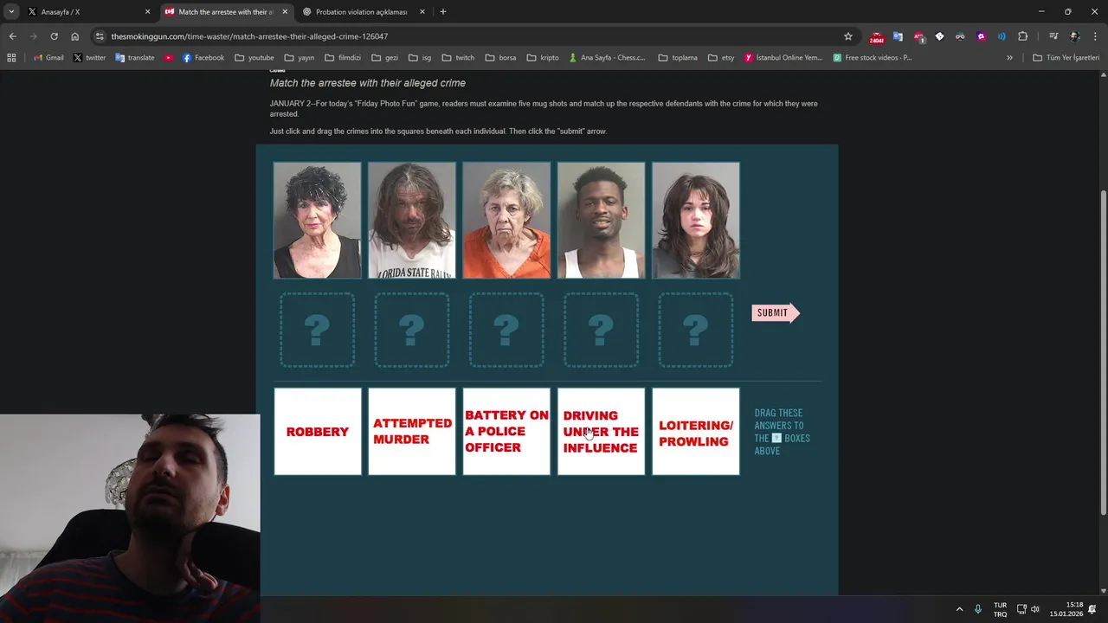Image resolution: width=1108 pixels, height=623 pixels.
Task: Show hidden system tray icons
Action: (x=959, y=609)
